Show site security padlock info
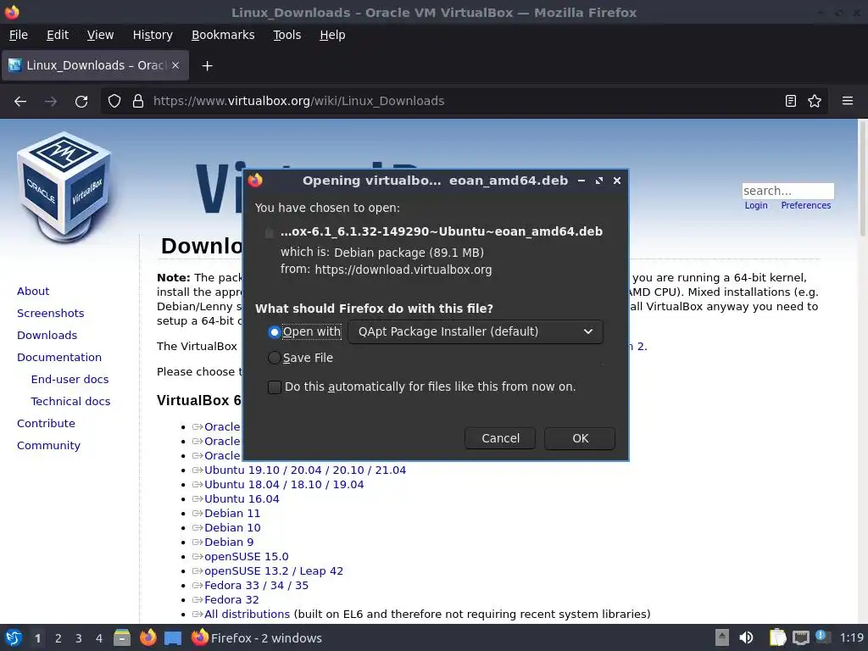 pos(138,101)
